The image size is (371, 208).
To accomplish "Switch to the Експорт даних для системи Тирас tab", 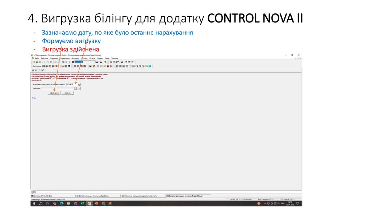I will point(188,196).
